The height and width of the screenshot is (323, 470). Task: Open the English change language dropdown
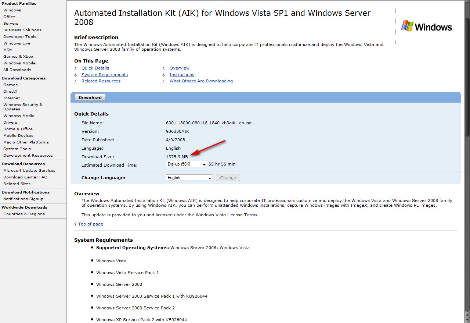click(189, 178)
